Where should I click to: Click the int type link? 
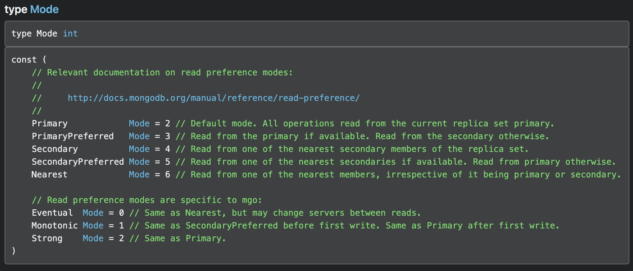tap(70, 34)
